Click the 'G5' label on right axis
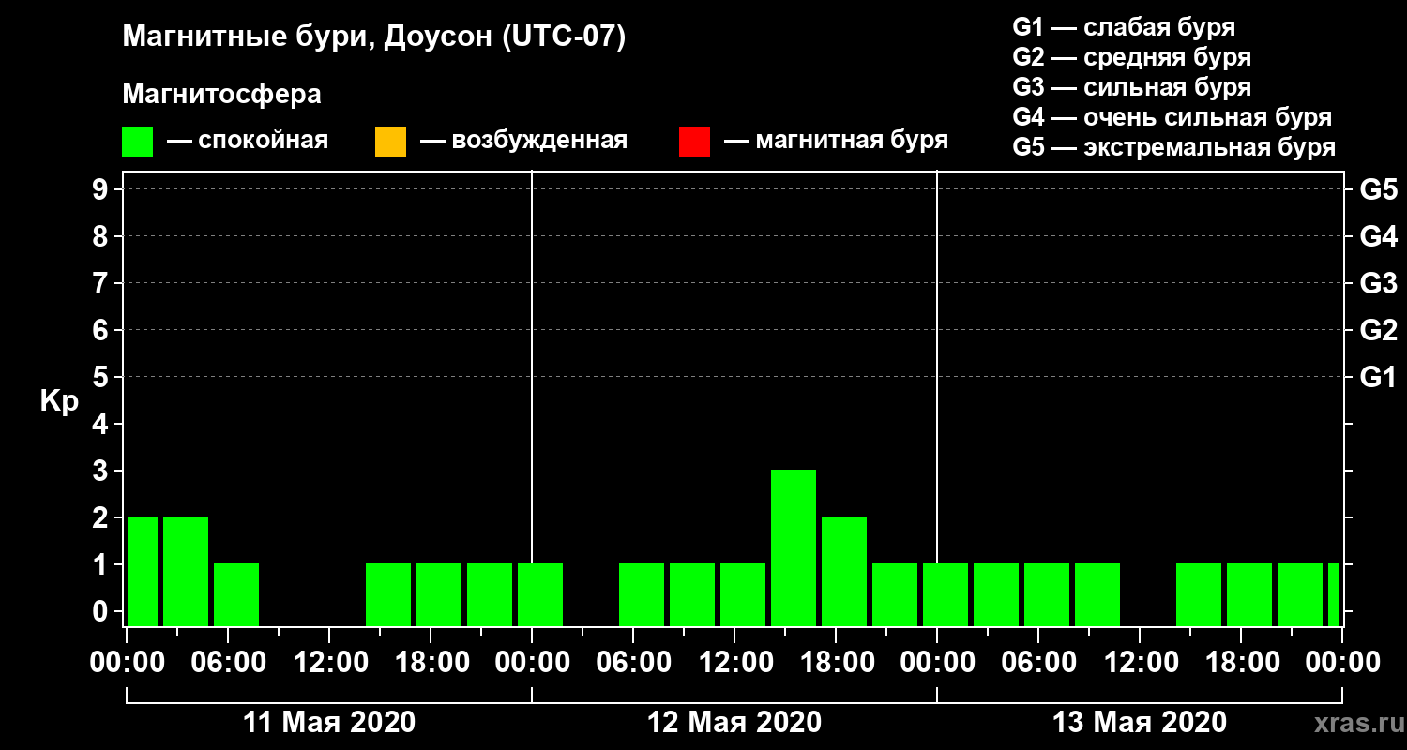 [1378, 189]
